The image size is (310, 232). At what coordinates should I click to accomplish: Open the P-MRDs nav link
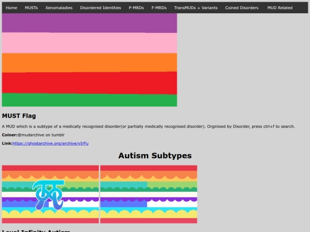pyautogui.click(x=136, y=7)
